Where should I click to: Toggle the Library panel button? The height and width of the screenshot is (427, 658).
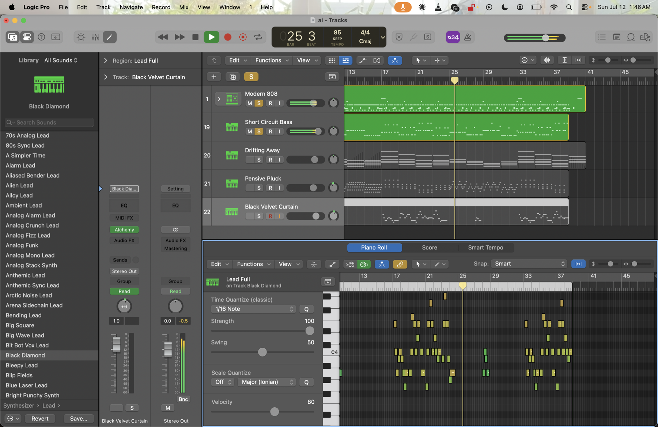click(x=13, y=37)
